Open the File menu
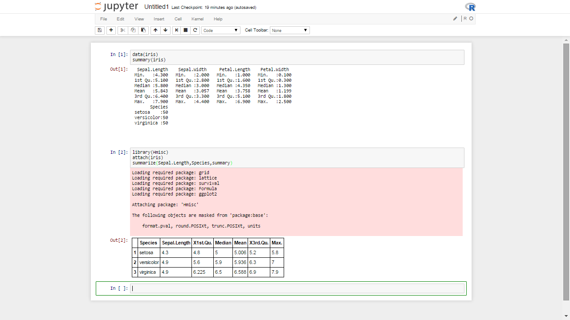 click(x=103, y=19)
